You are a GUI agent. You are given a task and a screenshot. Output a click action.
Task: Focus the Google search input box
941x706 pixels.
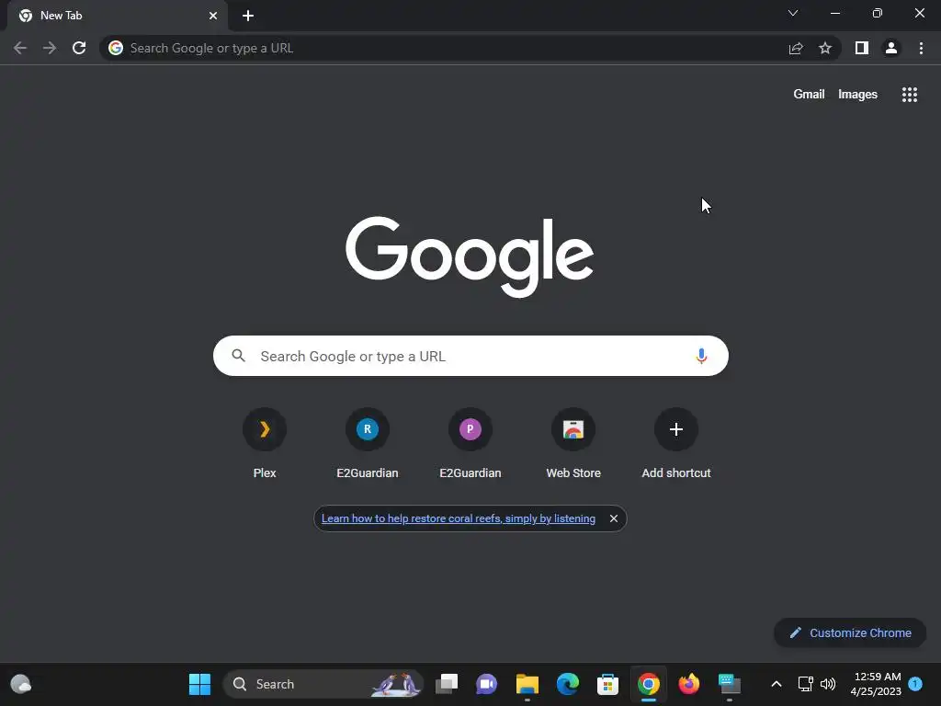point(470,356)
